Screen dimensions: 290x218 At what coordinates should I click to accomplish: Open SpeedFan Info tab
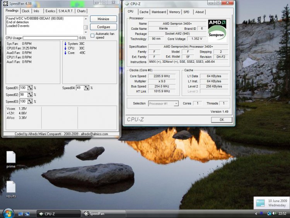[x=36, y=11]
